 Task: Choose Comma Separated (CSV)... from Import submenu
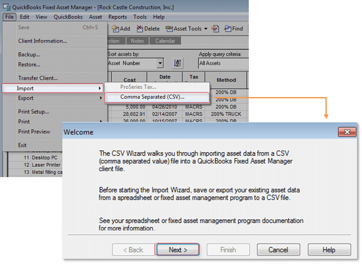coord(157,97)
